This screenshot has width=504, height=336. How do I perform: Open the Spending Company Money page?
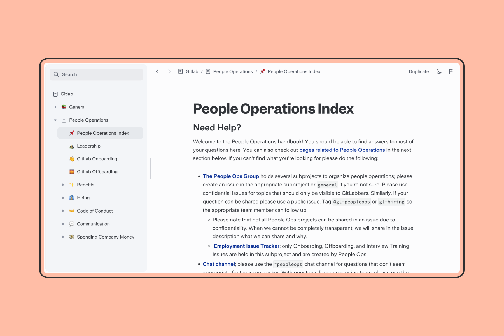tap(106, 237)
